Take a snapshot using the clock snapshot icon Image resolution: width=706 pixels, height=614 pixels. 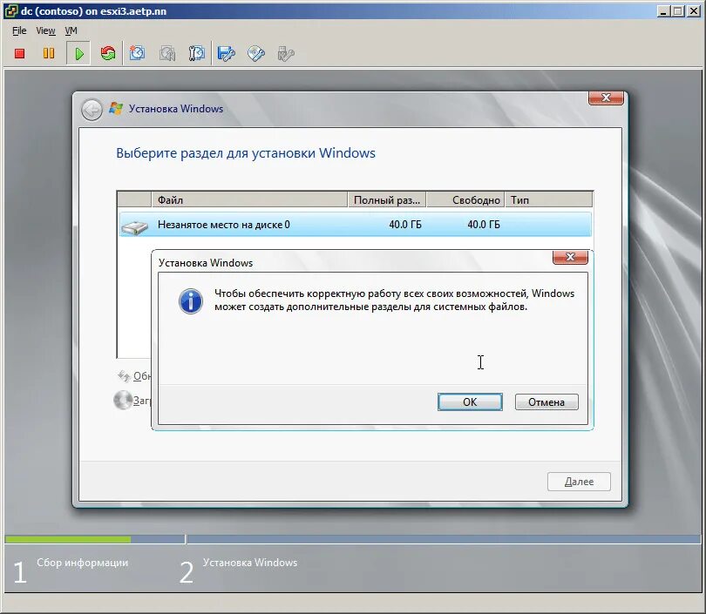pyautogui.click(x=138, y=53)
